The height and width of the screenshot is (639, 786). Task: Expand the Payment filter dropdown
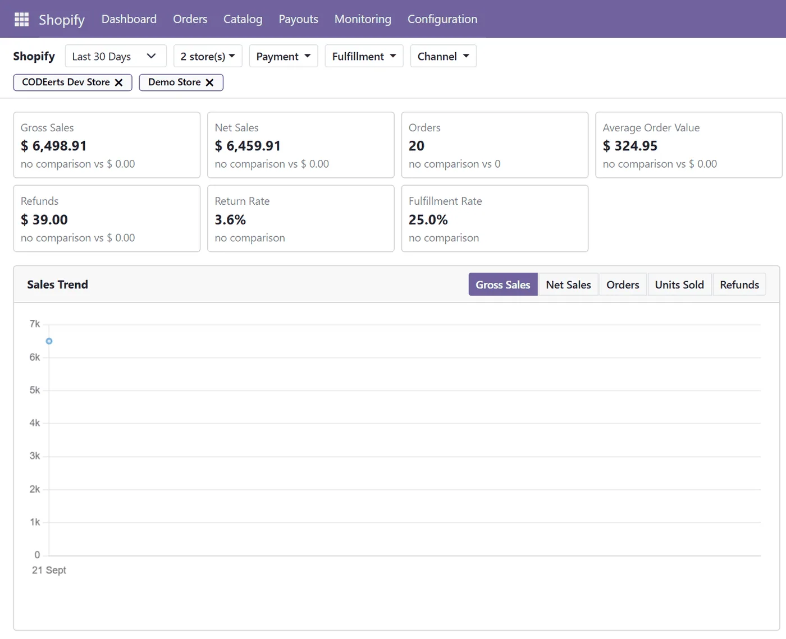click(x=284, y=56)
